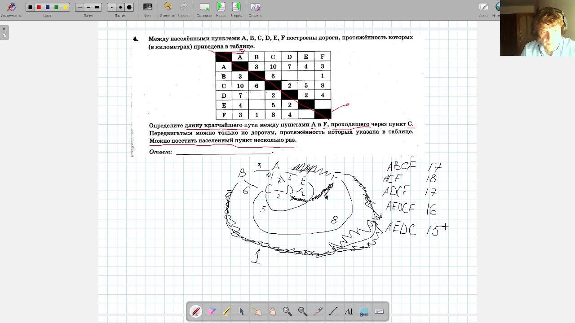The height and width of the screenshot is (323, 575).
Task: Switch to the board mode icon at top right
Action: point(484,9)
